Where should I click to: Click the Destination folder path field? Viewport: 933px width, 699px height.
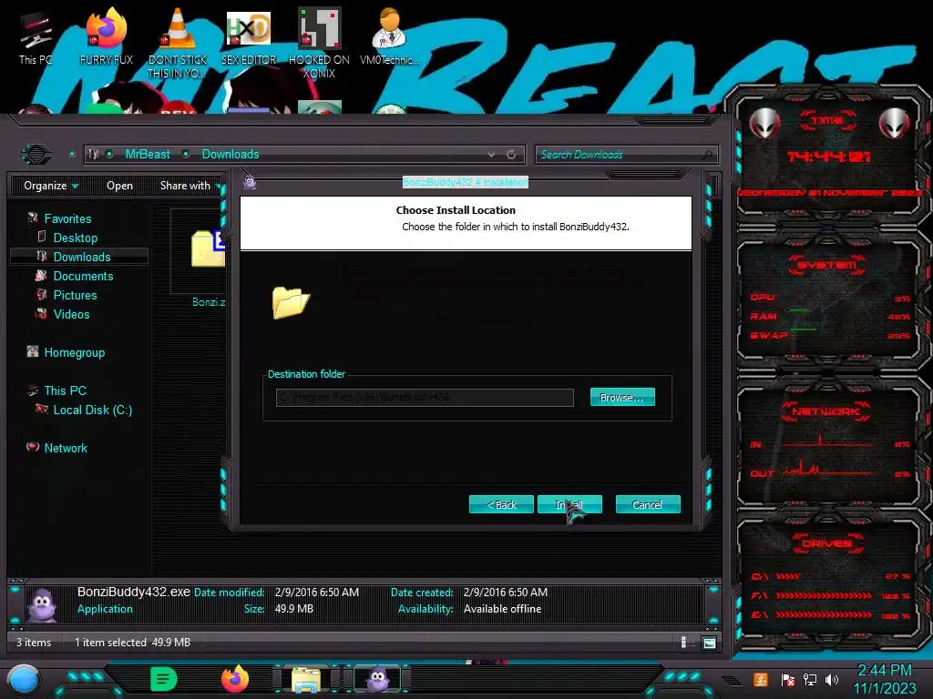pos(425,397)
